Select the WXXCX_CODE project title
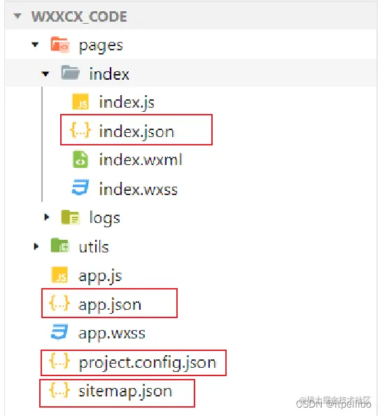 79,17
